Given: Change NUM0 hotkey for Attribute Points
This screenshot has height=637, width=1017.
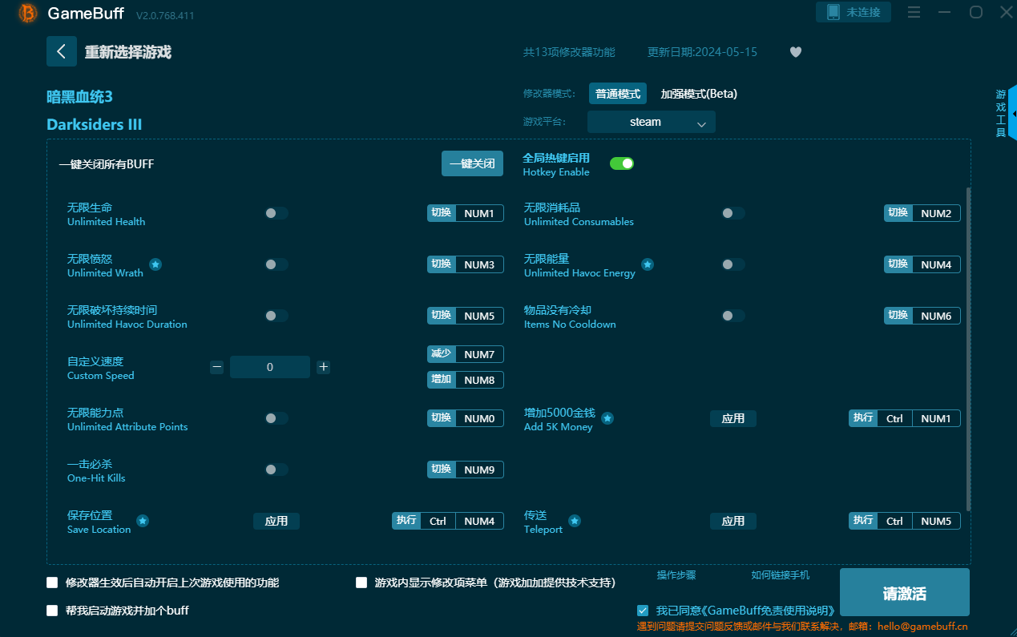Looking at the screenshot, I should (x=479, y=418).
